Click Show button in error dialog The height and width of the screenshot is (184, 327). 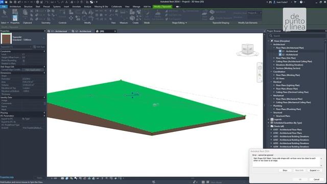point(285,170)
